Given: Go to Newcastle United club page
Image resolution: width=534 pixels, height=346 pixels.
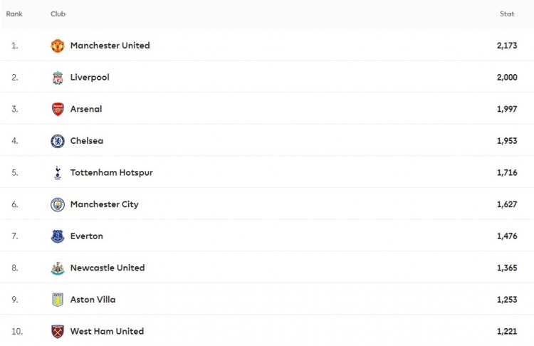Looking at the screenshot, I should coord(108,268).
